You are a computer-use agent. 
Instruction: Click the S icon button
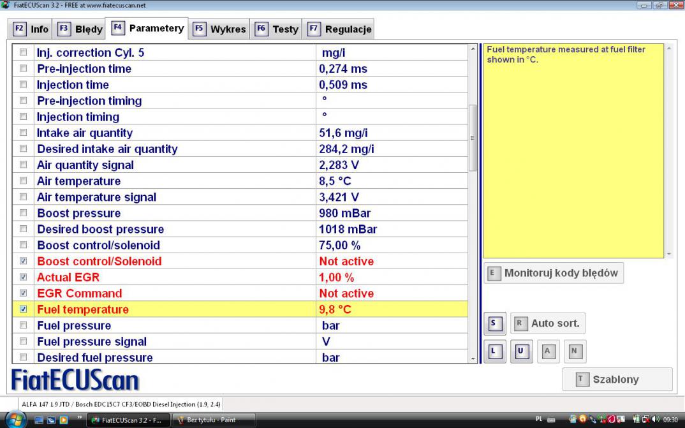[494, 323]
